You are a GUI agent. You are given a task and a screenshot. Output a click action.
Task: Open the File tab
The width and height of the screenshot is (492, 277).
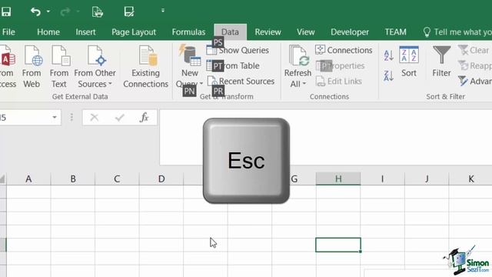[x=8, y=32]
